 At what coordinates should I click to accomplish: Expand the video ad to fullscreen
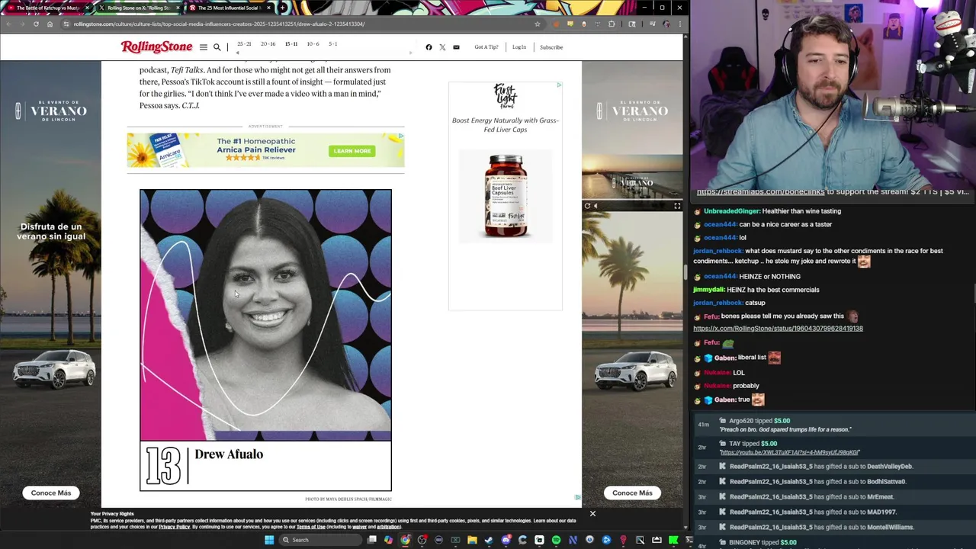tap(677, 206)
